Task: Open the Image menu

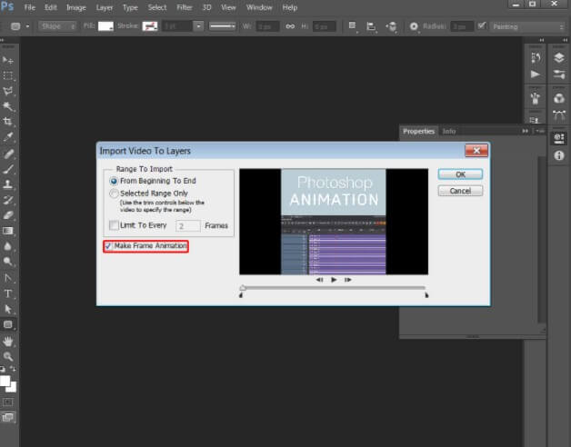Action: tap(76, 7)
